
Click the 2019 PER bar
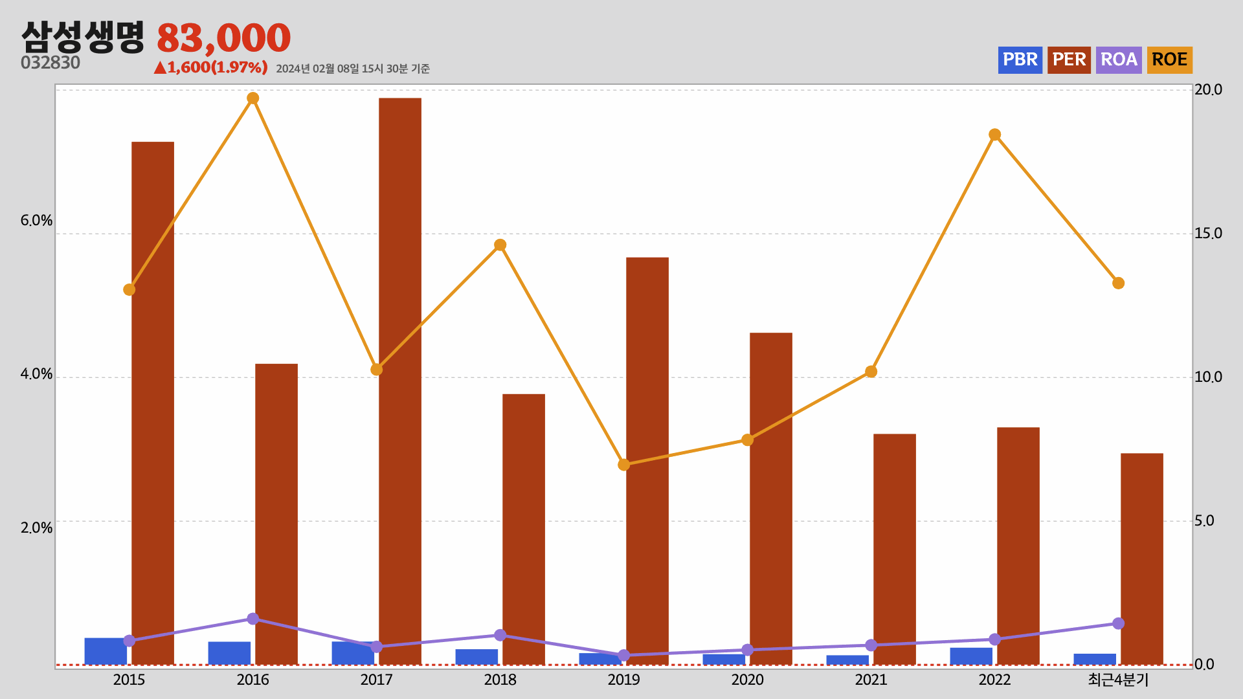click(x=647, y=460)
